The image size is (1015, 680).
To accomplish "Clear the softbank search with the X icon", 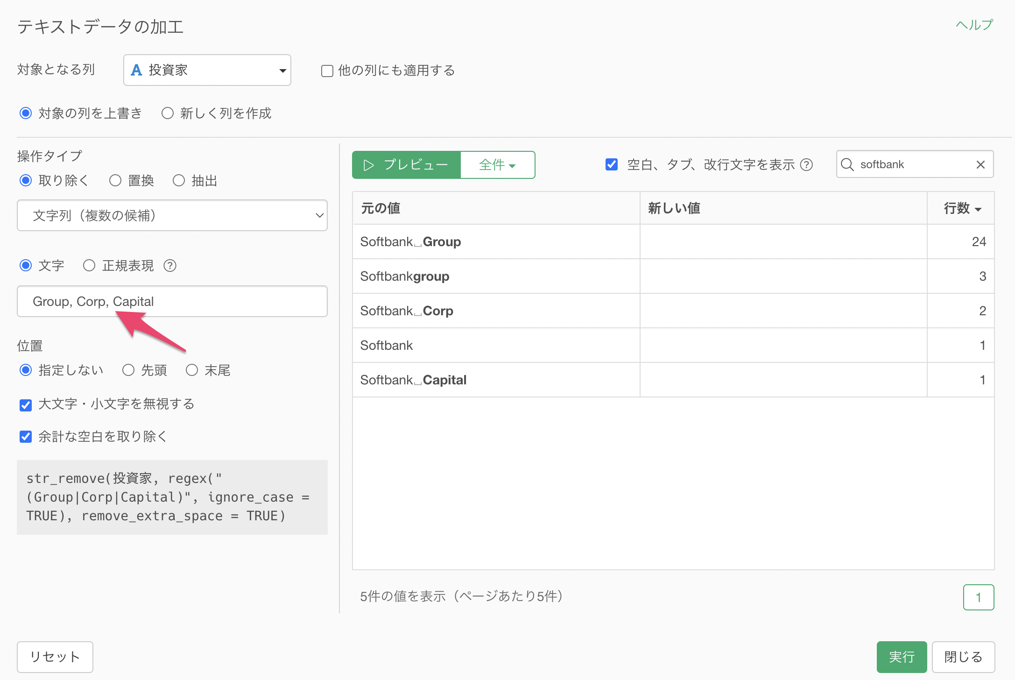I will tap(980, 164).
